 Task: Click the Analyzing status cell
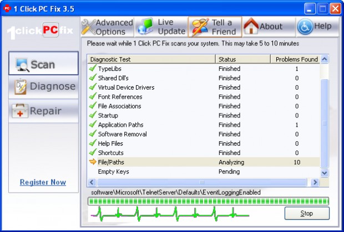[231, 162]
